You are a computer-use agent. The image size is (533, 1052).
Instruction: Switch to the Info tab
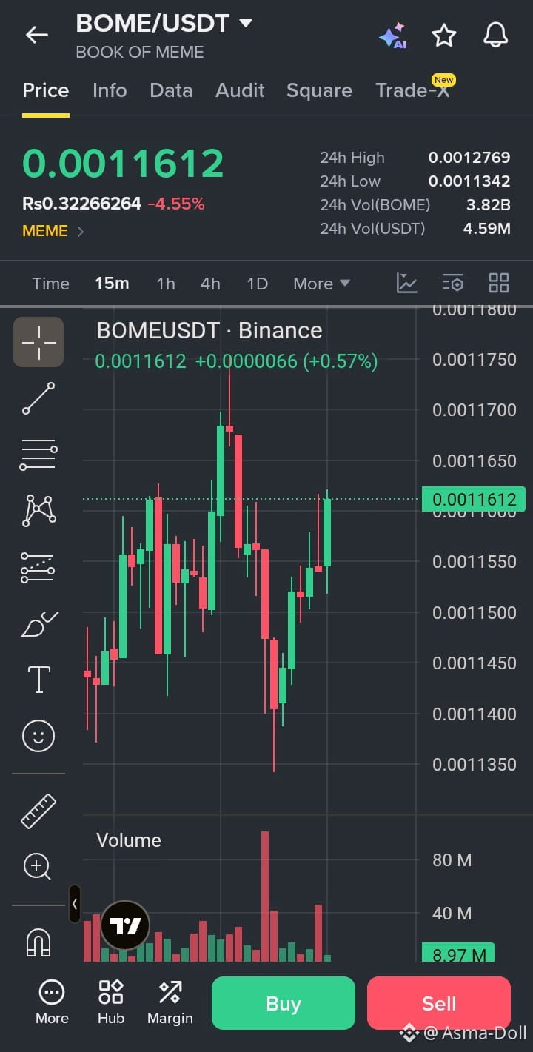point(110,90)
